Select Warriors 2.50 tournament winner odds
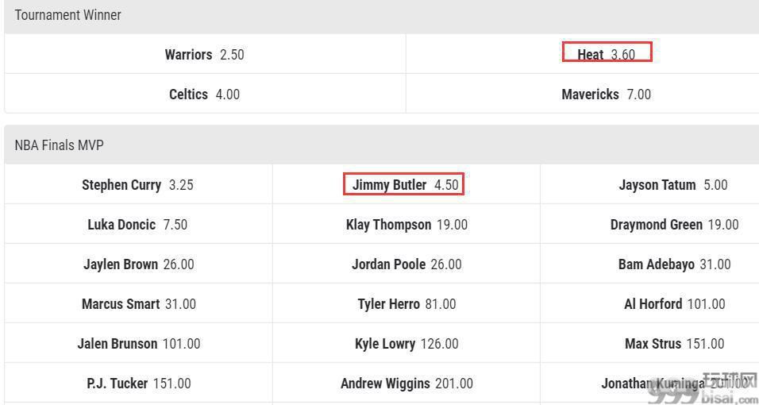The width and height of the screenshot is (759, 405). tap(205, 54)
